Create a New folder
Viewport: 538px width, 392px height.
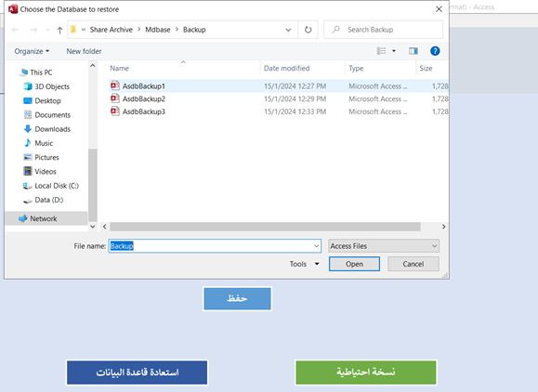point(84,51)
